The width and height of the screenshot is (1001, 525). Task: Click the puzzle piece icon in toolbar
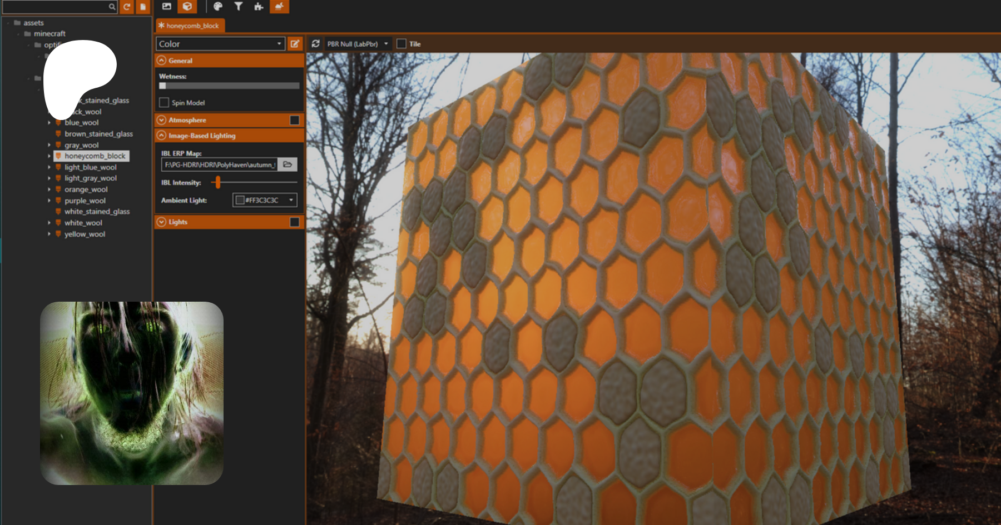coord(259,6)
